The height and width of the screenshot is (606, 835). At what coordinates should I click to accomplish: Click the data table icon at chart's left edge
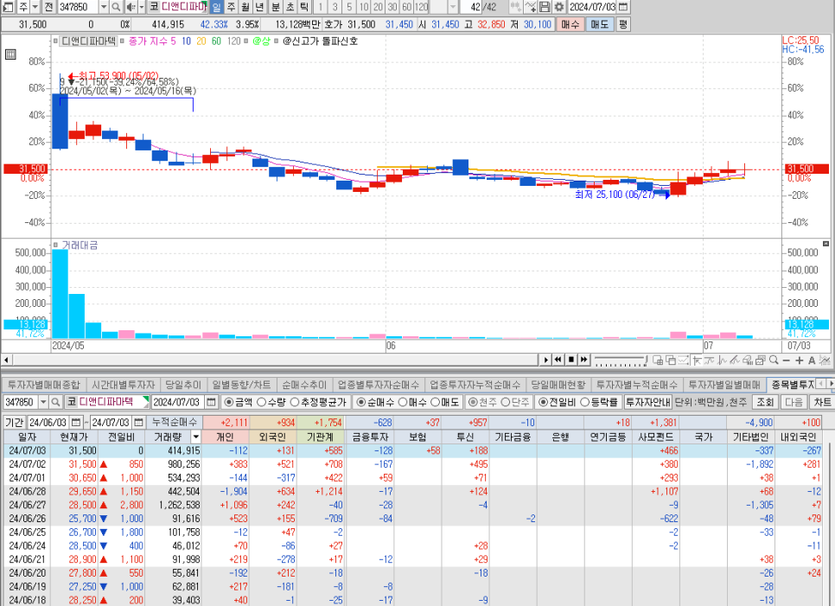[x=10, y=54]
